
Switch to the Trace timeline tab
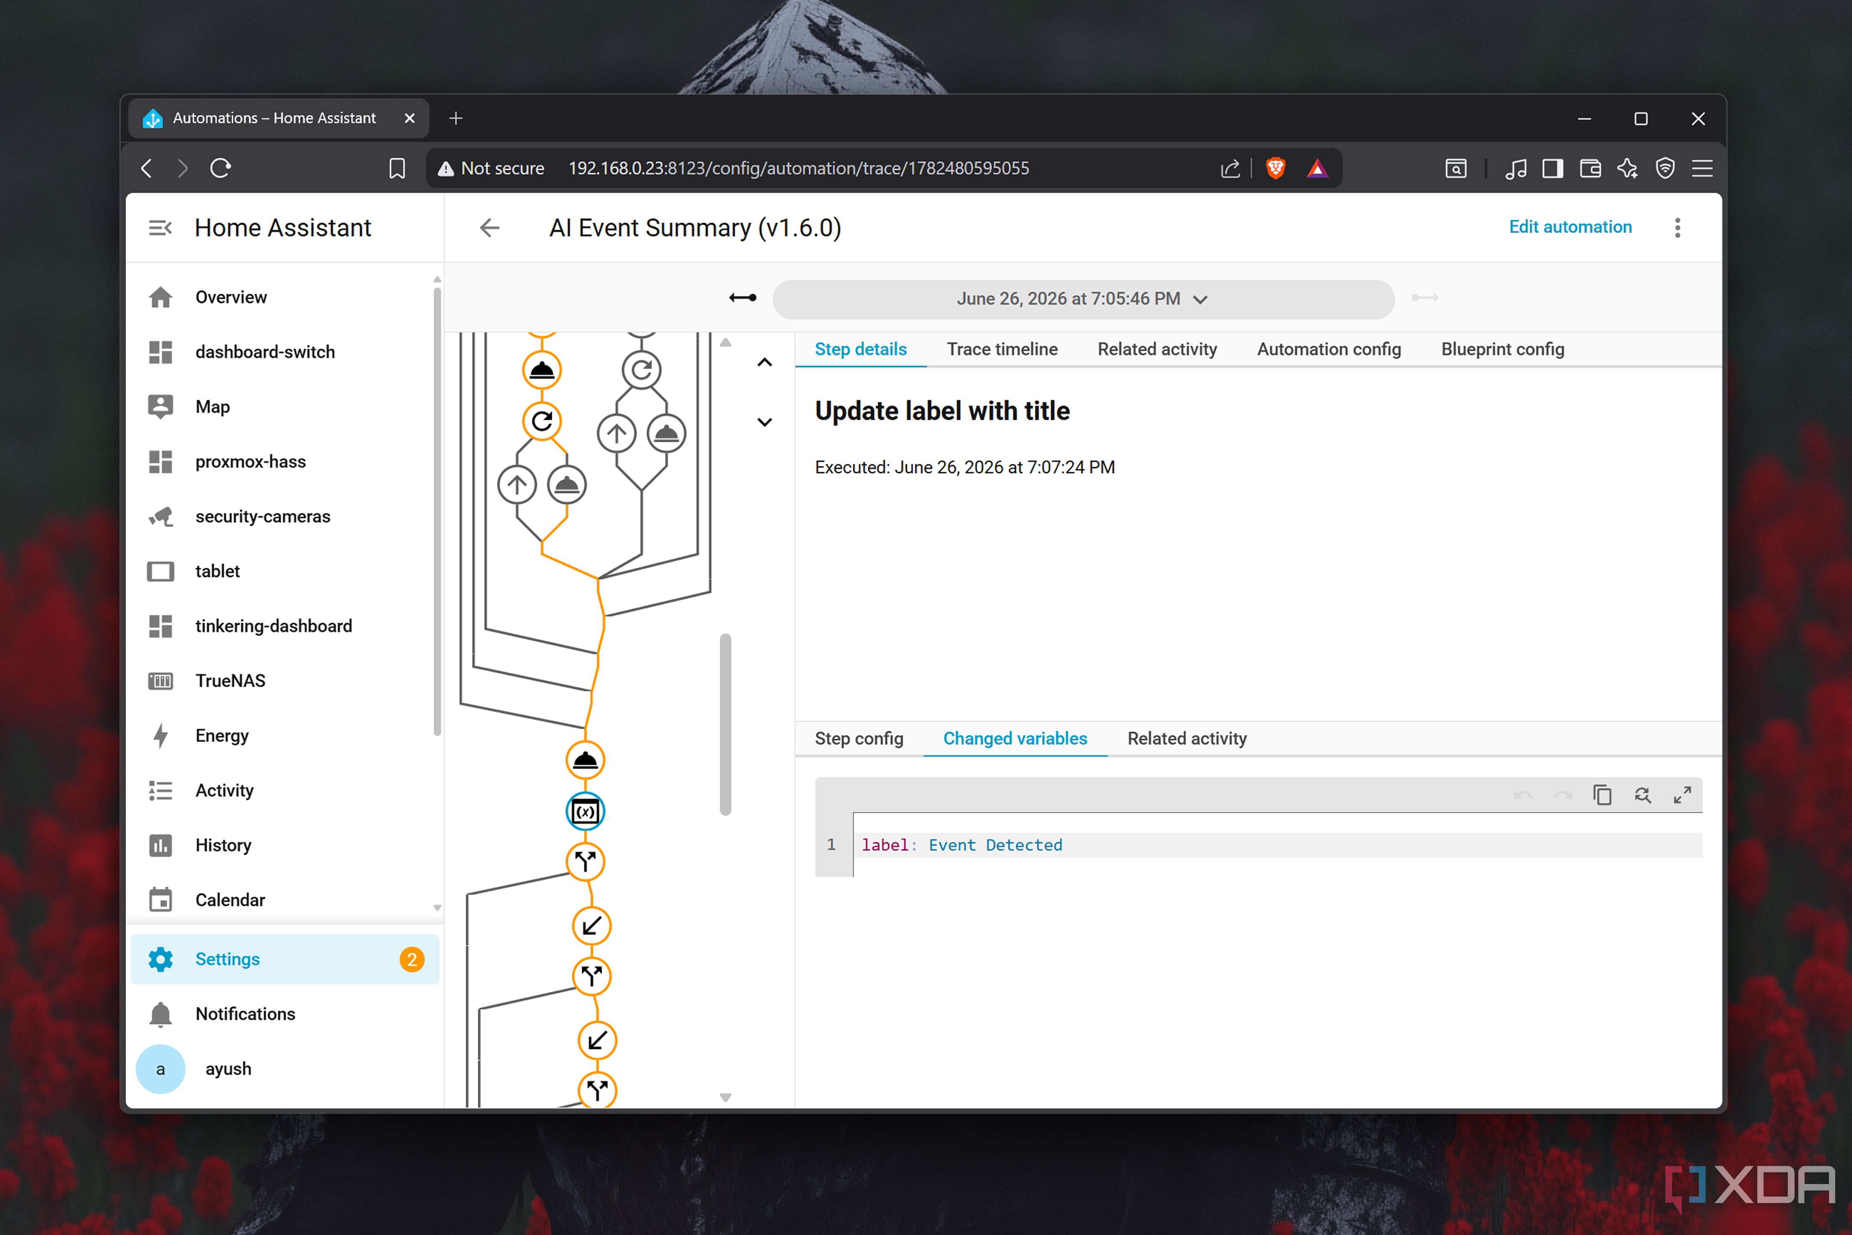pos(1001,350)
